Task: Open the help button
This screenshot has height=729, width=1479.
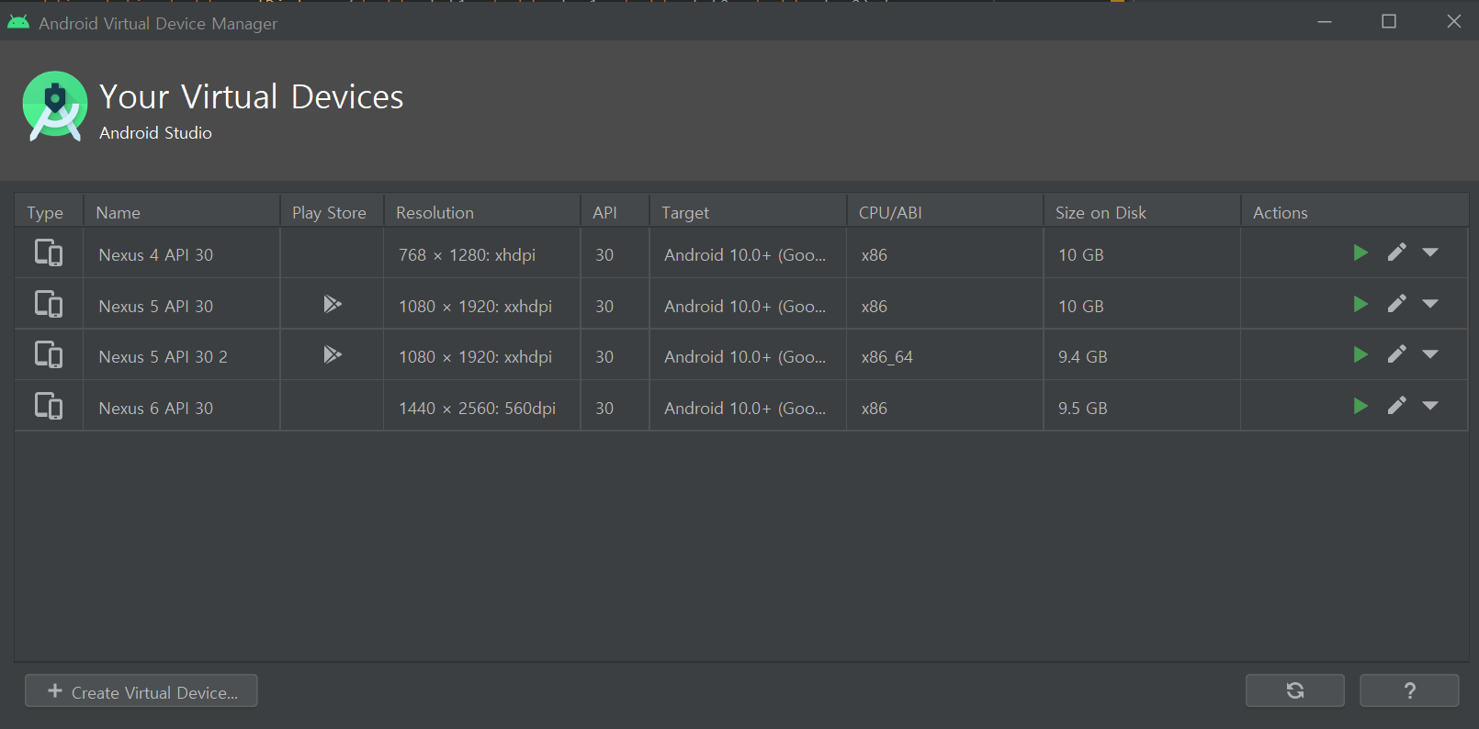Action: coord(1409,690)
